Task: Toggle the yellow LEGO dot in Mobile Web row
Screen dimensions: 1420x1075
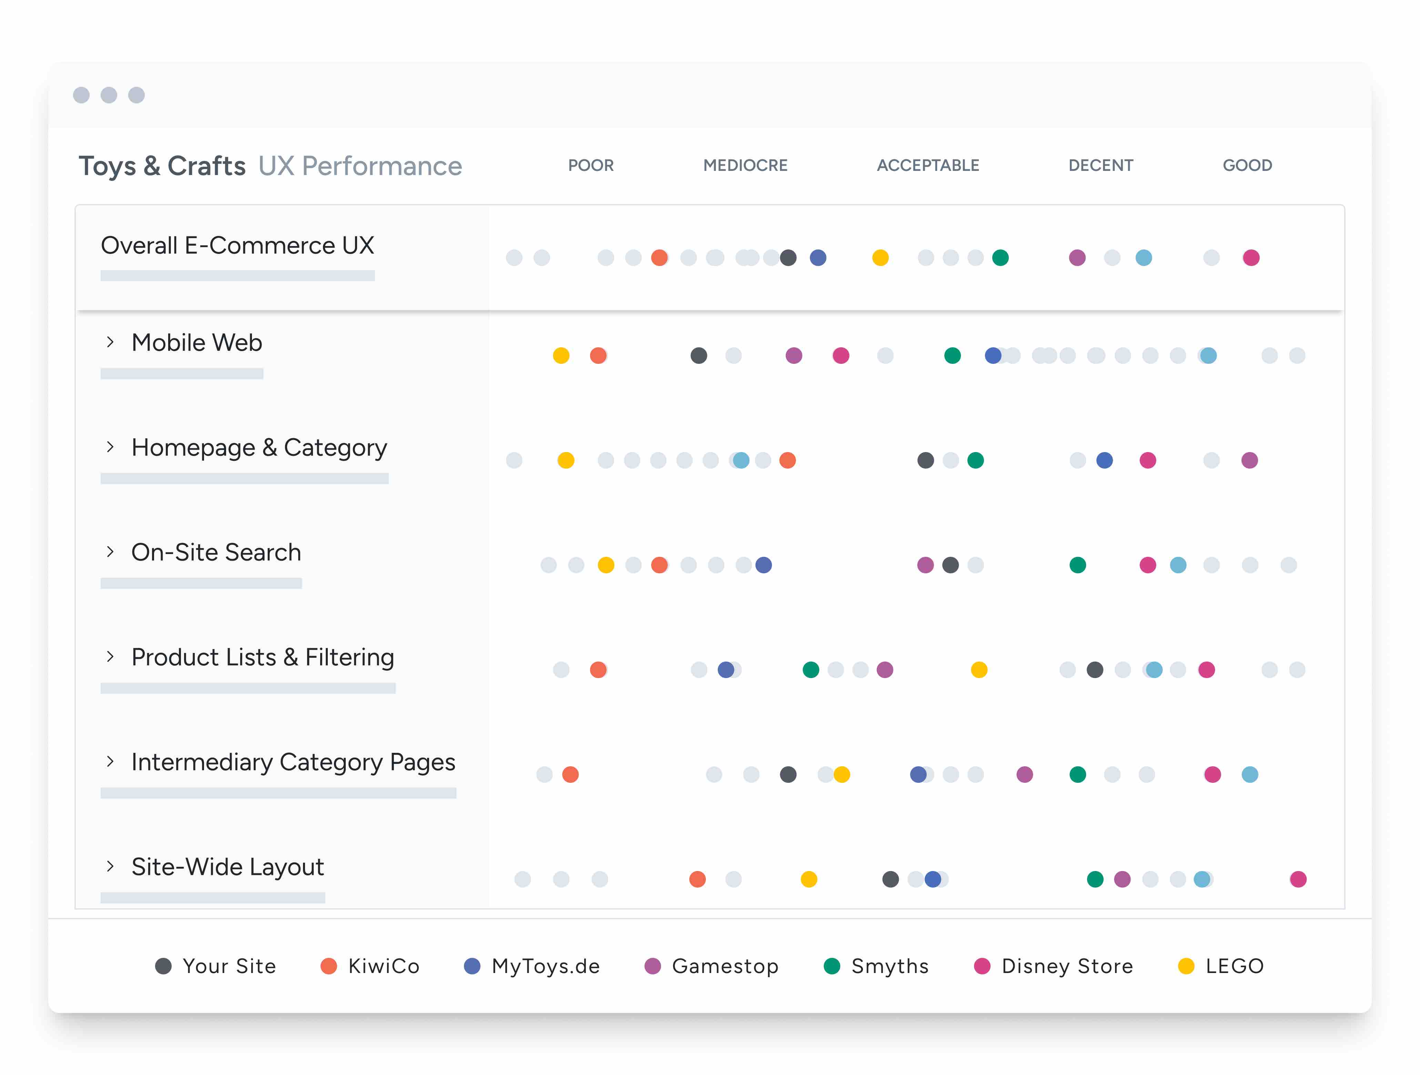Action: (561, 356)
